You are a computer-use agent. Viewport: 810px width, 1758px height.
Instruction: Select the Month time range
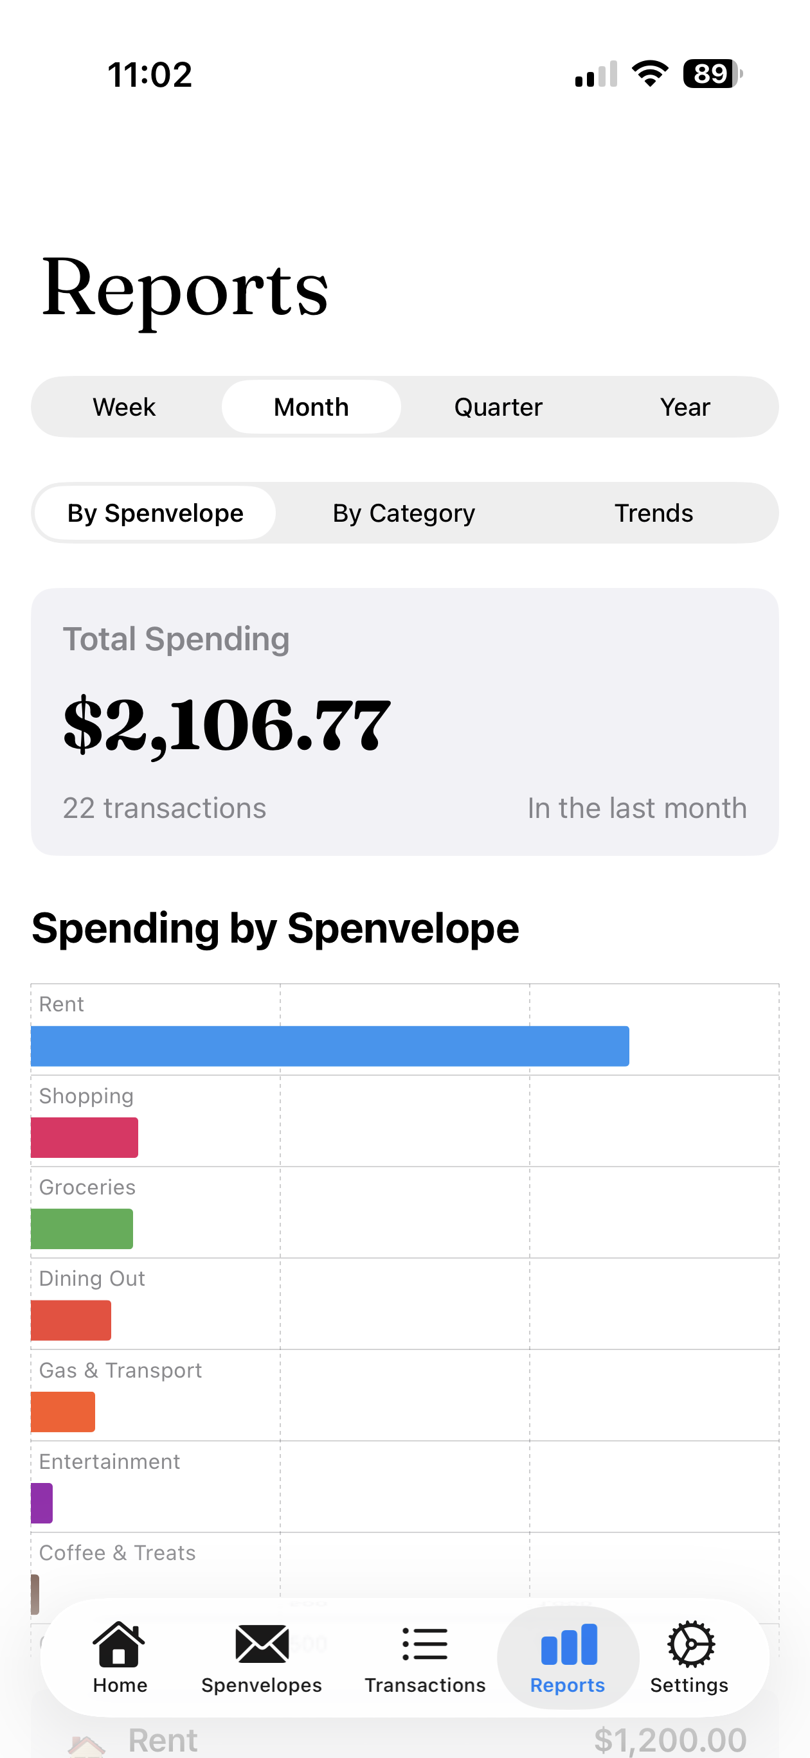311,407
